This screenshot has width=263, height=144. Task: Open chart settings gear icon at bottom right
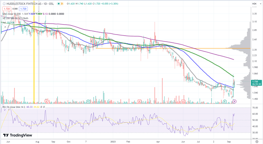(257, 142)
